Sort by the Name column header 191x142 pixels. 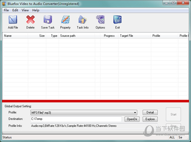coord(15,35)
